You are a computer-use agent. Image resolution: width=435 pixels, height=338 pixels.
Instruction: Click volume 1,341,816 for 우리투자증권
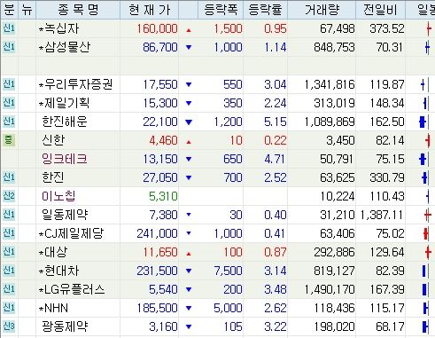(x=330, y=84)
